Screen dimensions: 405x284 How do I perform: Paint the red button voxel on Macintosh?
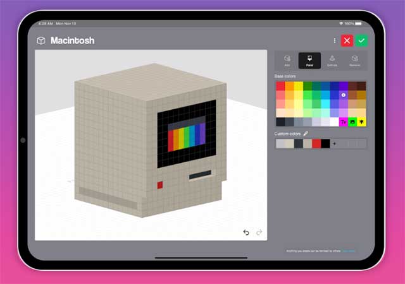[160, 185]
